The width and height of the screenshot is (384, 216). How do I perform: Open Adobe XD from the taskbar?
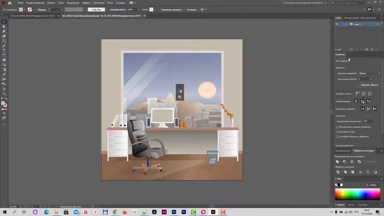coord(164,212)
